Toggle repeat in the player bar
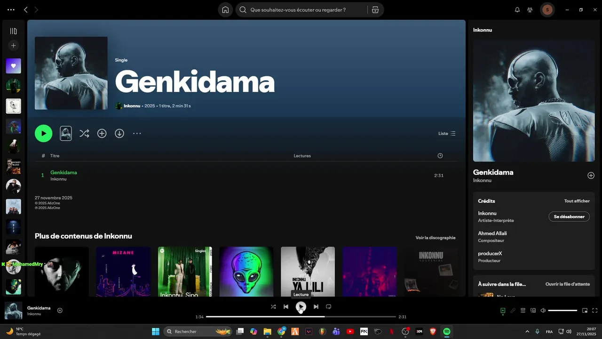The image size is (602, 339). (x=329, y=307)
